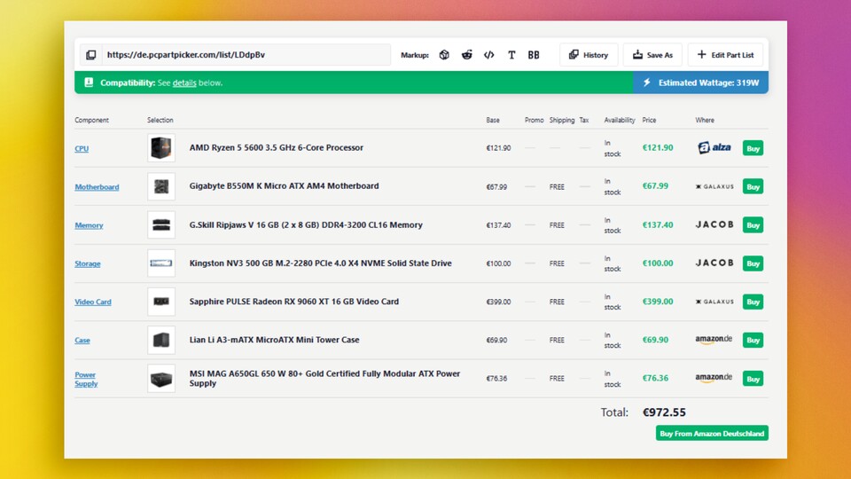Screen dimensions: 851x479
Task: Click the green €67.99 motherboard price
Action: click(655, 185)
